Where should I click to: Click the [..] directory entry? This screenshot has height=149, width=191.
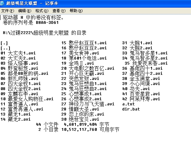tap(5, 48)
